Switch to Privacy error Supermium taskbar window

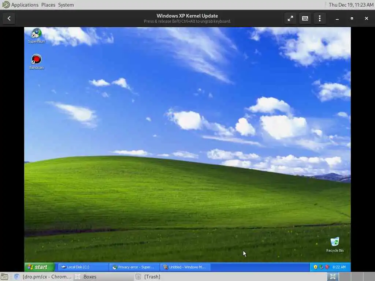pyautogui.click(x=134, y=267)
